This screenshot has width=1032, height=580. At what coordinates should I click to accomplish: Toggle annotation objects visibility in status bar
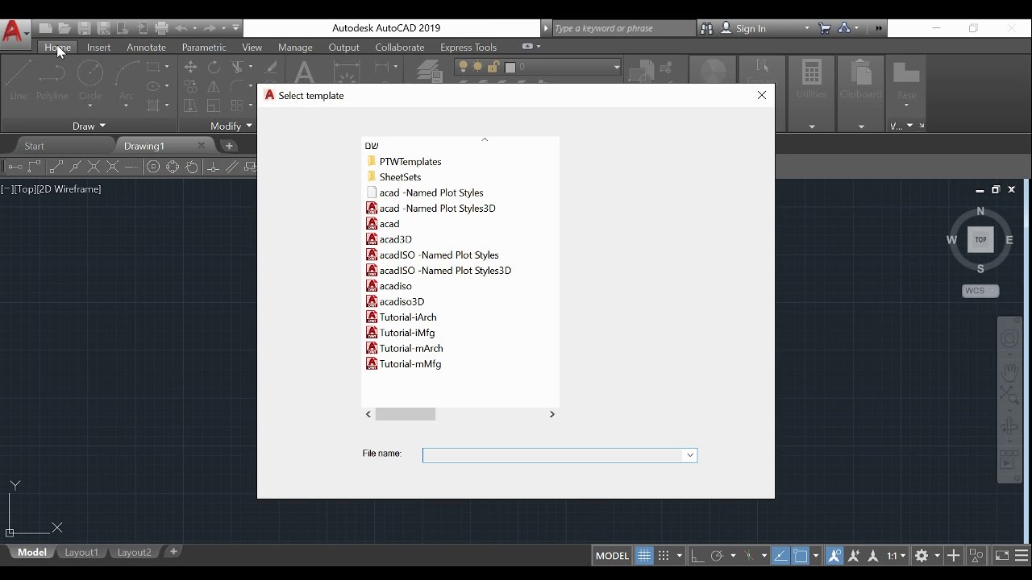(x=834, y=556)
